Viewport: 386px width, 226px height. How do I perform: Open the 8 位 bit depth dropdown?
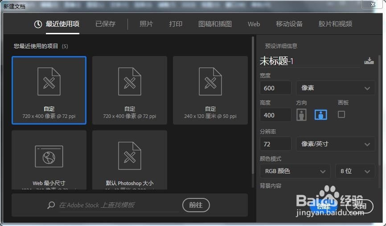coord(355,171)
